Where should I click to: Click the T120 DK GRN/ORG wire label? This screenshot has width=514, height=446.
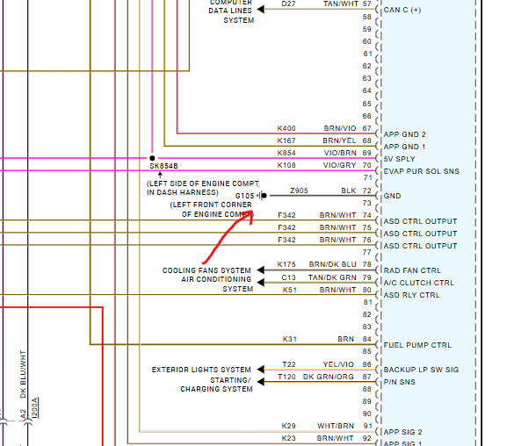(315, 377)
